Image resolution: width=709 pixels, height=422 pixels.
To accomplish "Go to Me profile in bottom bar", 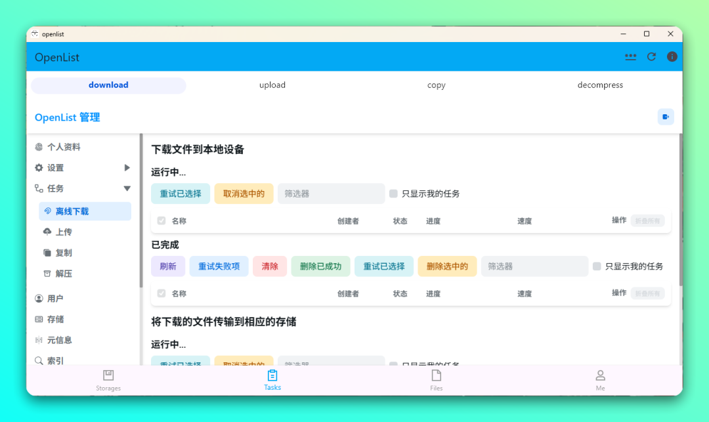I will [x=600, y=380].
